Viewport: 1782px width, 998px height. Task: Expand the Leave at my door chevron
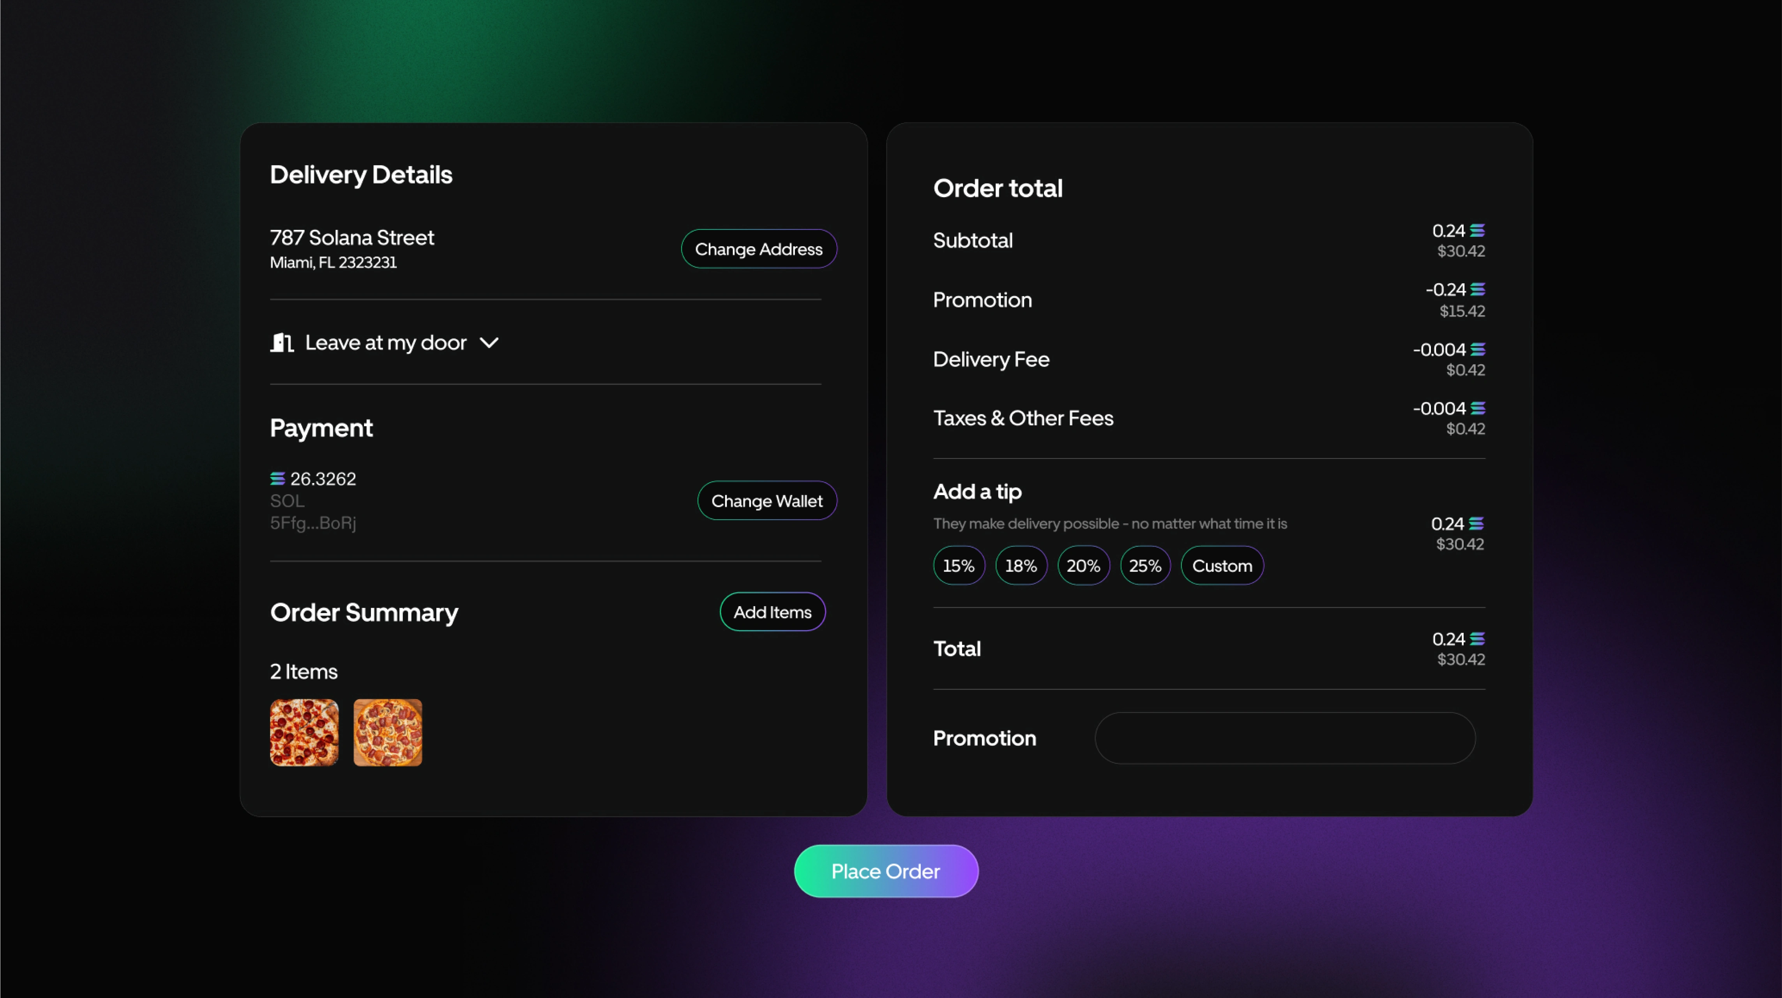tap(489, 343)
